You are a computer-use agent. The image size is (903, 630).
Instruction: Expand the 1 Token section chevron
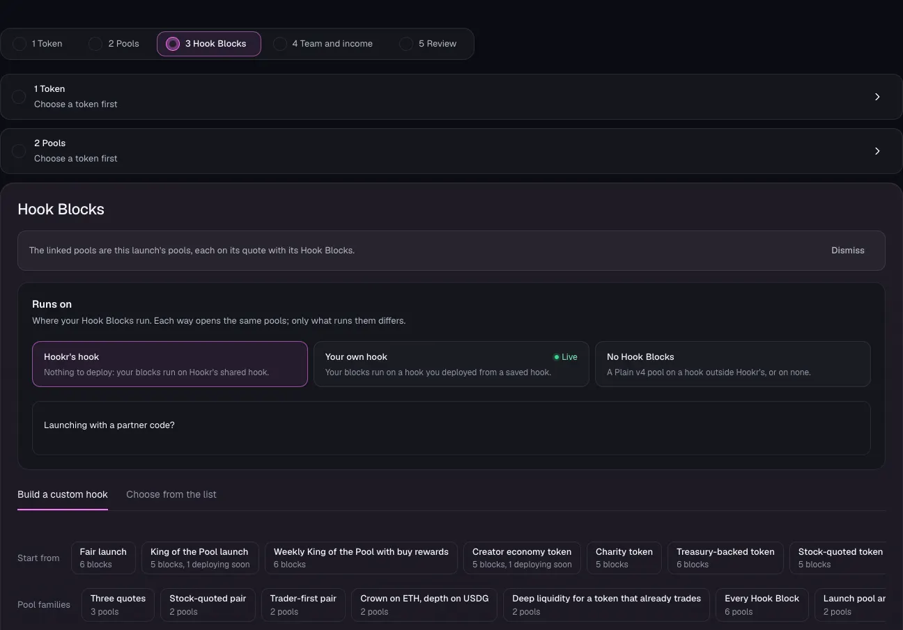click(877, 97)
